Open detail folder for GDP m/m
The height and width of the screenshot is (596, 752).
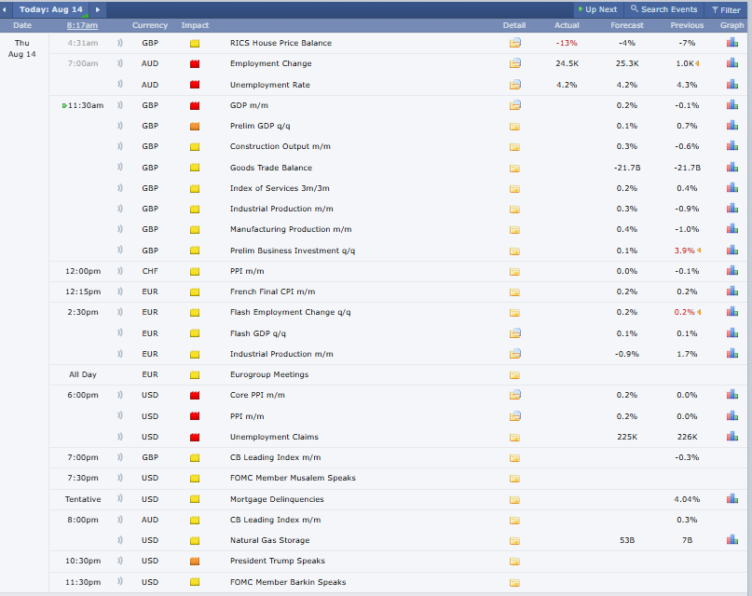tap(514, 105)
